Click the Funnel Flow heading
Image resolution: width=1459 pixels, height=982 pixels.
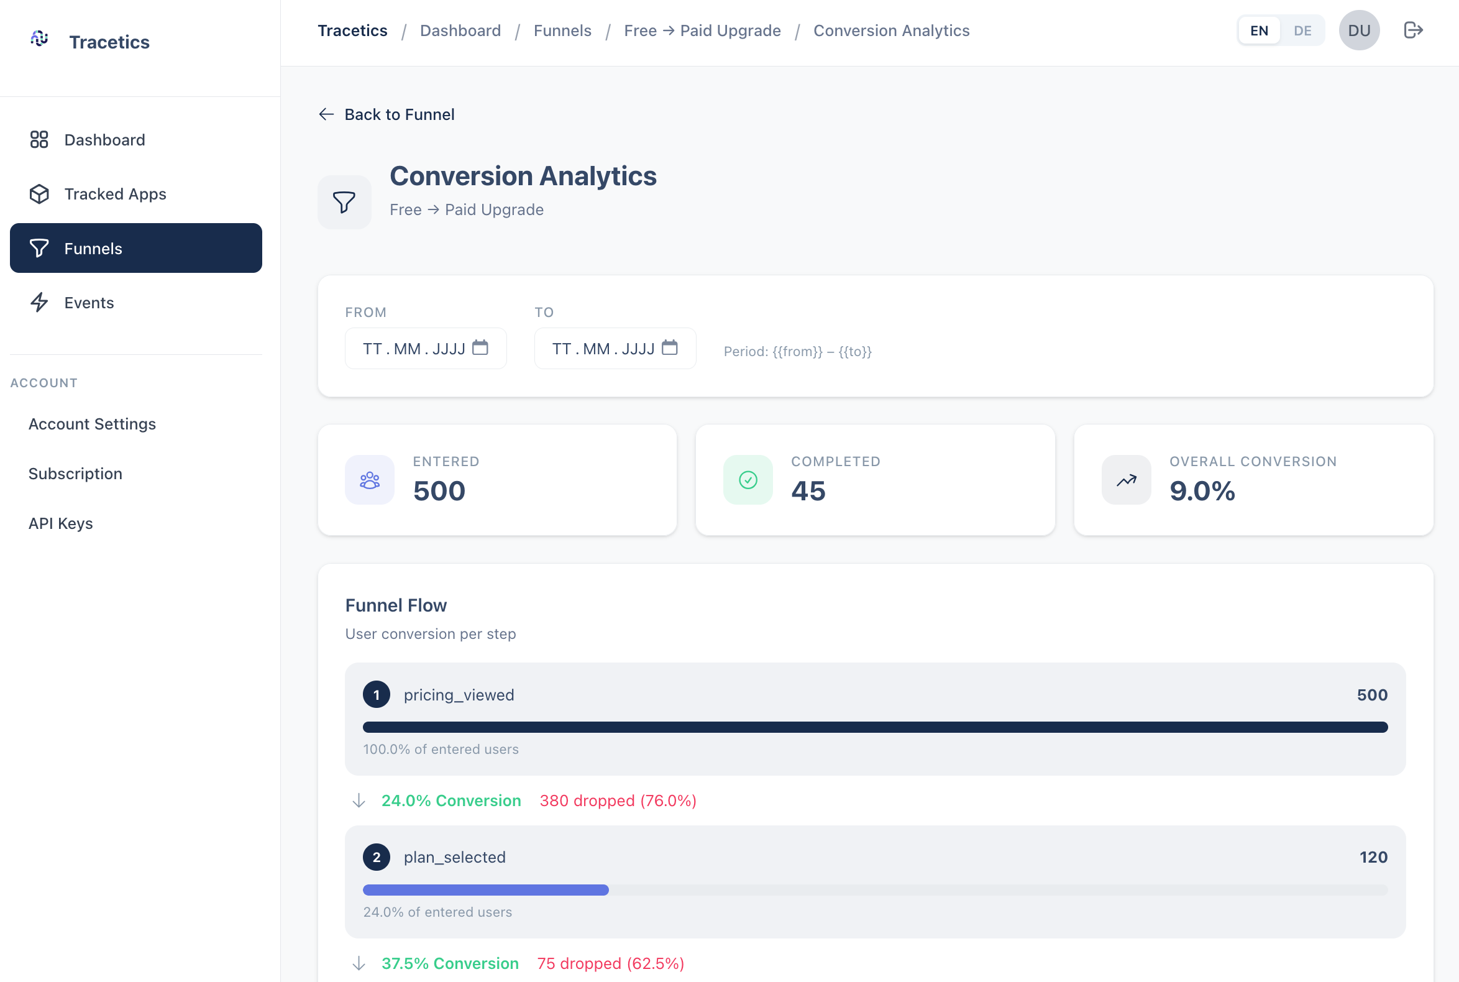point(396,605)
